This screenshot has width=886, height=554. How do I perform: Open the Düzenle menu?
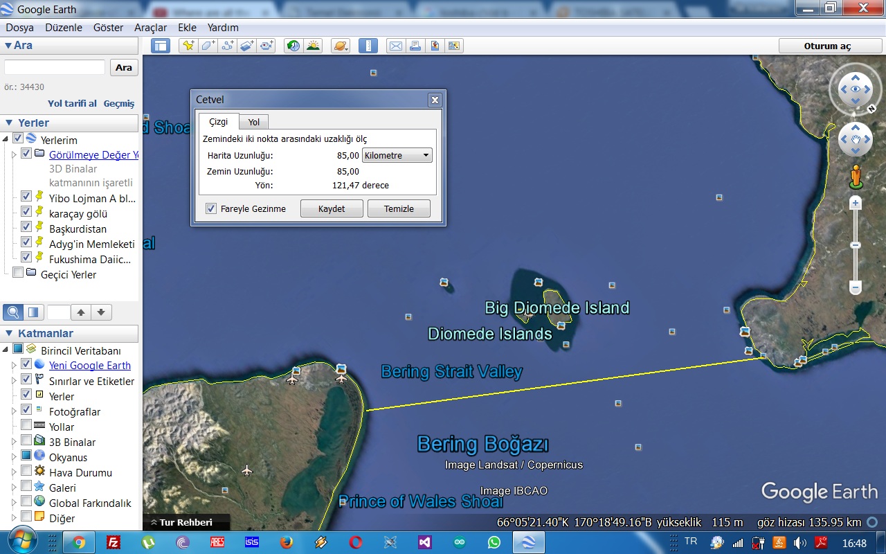tap(64, 28)
